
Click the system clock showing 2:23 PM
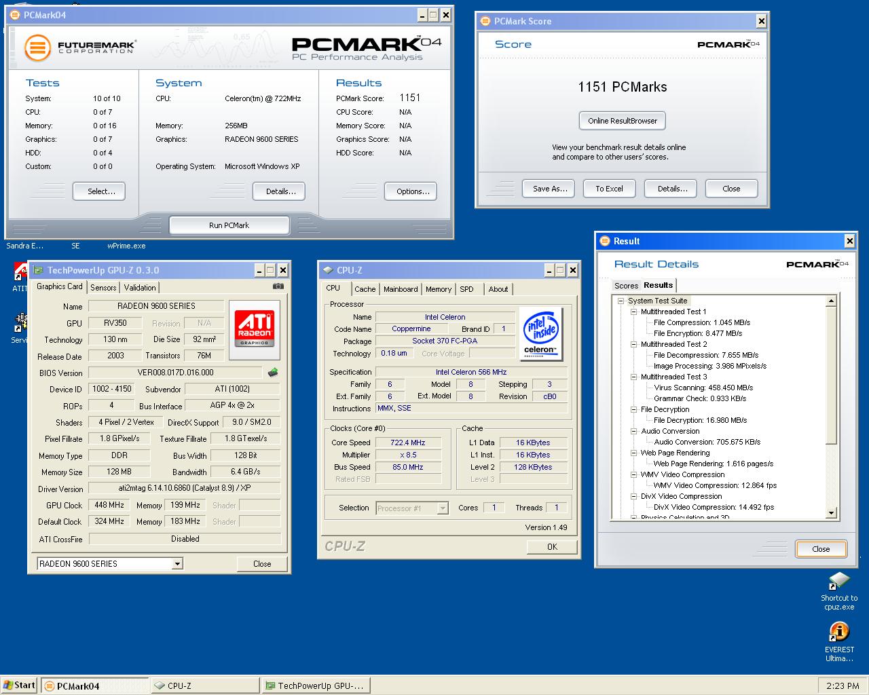[x=843, y=685]
